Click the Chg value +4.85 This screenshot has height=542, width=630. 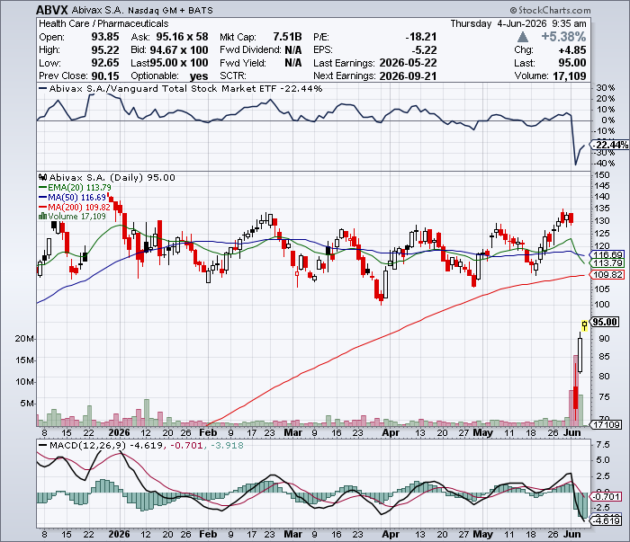tap(572, 50)
